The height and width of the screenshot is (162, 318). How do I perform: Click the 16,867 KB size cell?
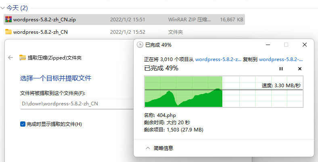point(232,20)
